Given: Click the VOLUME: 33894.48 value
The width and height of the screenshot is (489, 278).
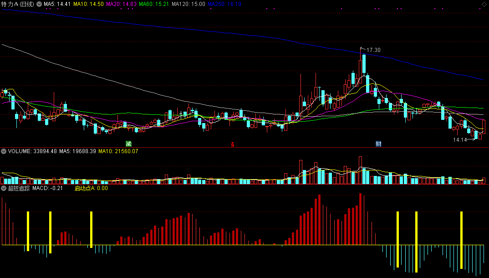Looking at the screenshot, I should pyautogui.click(x=32, y=151).
